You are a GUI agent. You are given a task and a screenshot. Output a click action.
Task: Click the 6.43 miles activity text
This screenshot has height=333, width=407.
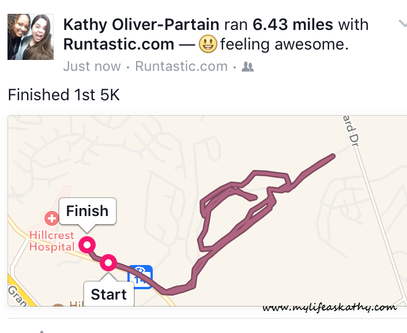click(293, 25)
